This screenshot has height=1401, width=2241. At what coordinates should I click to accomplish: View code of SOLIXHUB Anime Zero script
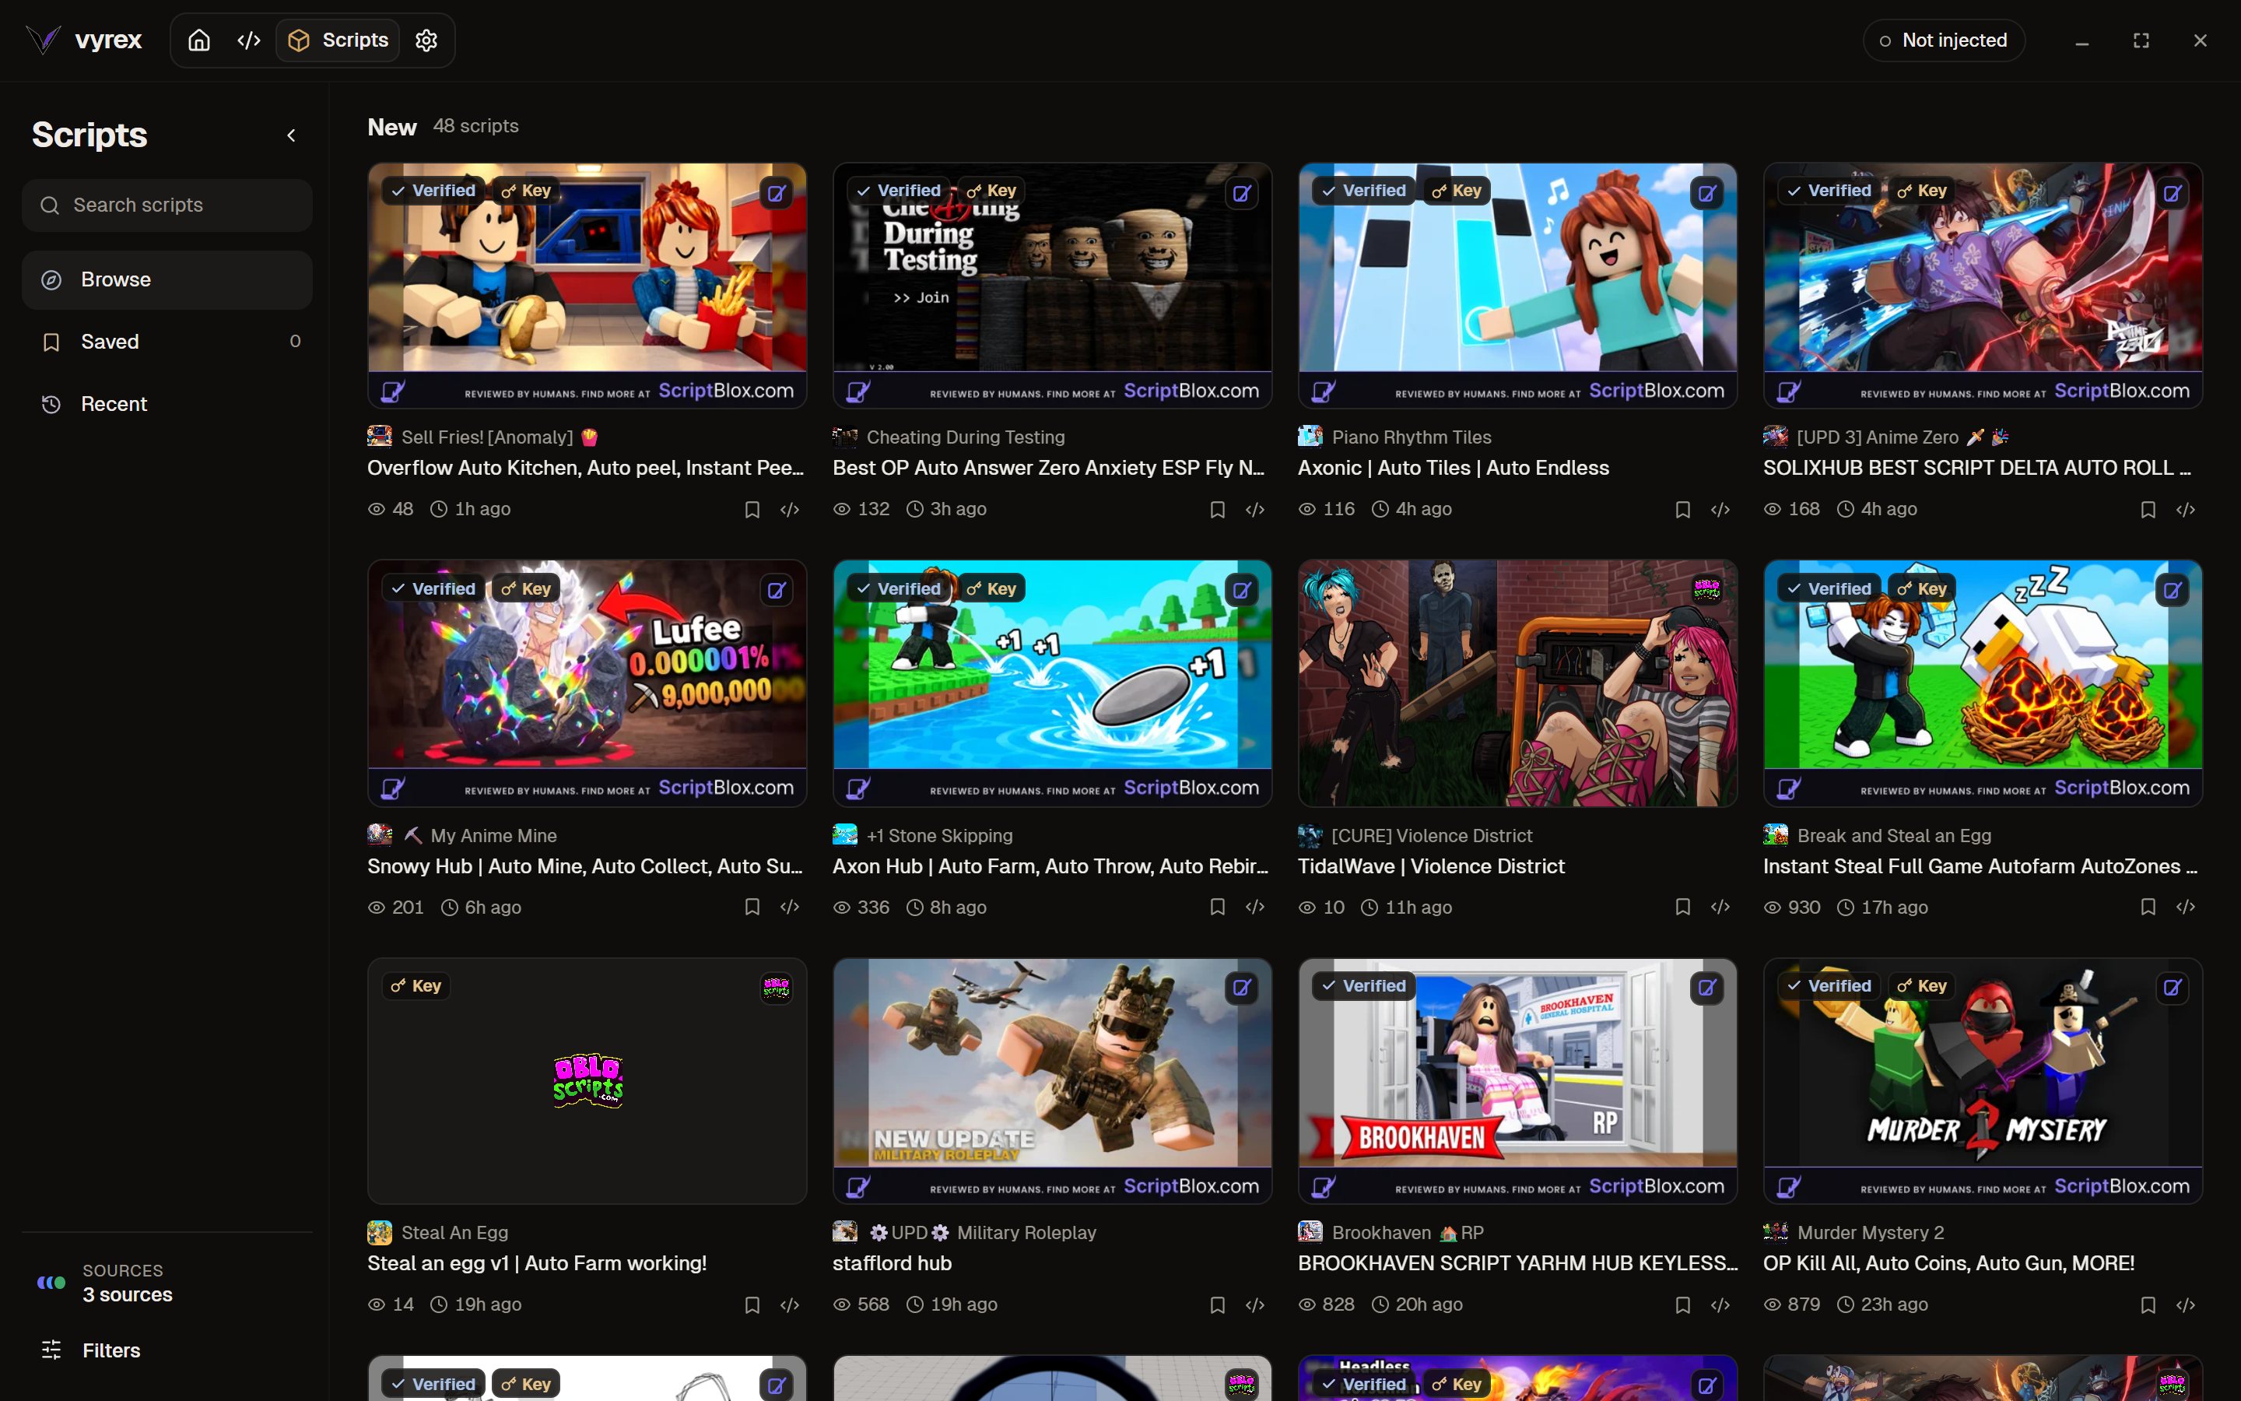(2187, 510)
